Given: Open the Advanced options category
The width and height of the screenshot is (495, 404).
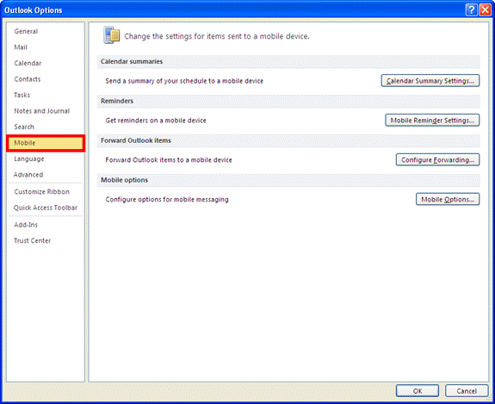Looking at the screenshot, I should [28, 174].
